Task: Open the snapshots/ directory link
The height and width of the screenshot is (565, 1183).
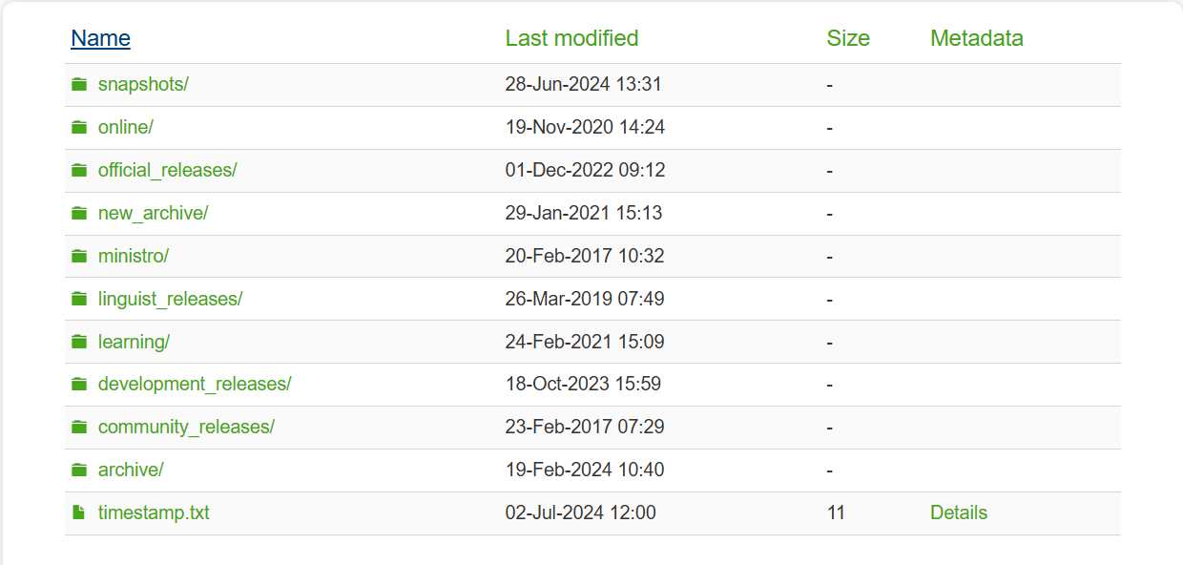Action: coord(143,84)
